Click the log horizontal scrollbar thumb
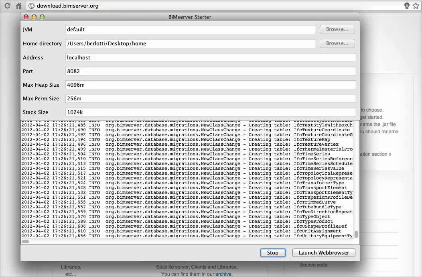 [x=25, y=242]
